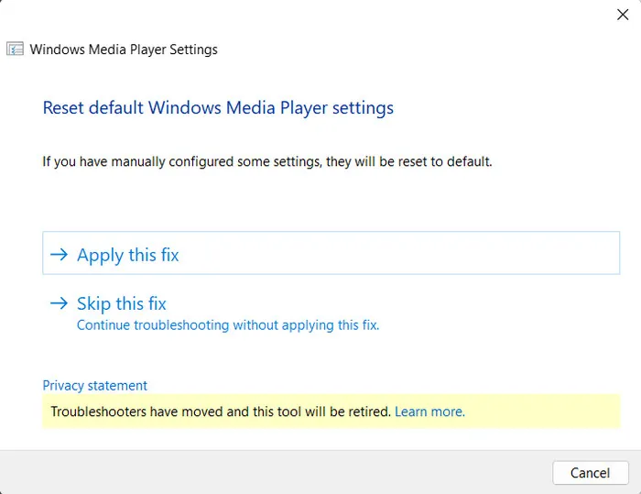The height and width of the screenshot is (494, 641).
Task: Follow the Learn more link
Action: click(x=429, y=412)
